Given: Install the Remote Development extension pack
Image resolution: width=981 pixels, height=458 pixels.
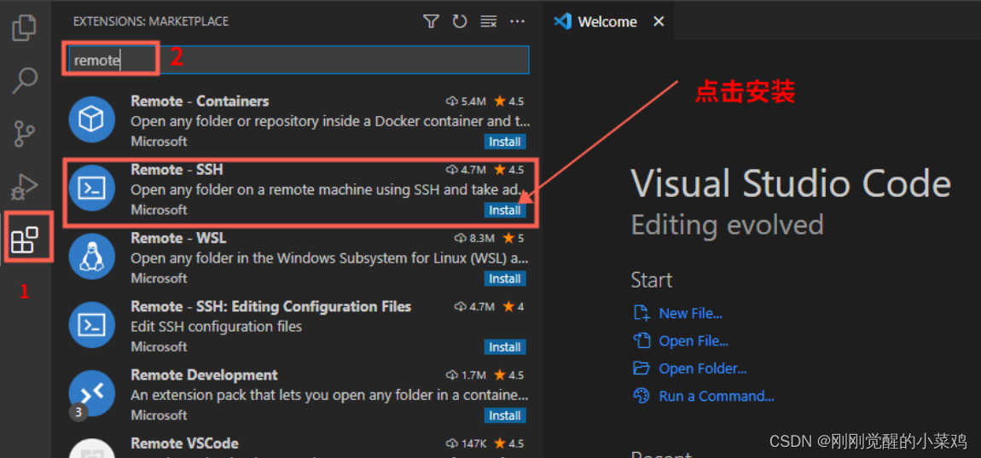Looking at the screenshot, I should (x=505, y=415).
